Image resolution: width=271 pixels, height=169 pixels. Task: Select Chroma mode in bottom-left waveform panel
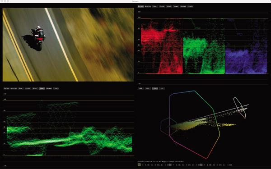click(x=49, y=88)
